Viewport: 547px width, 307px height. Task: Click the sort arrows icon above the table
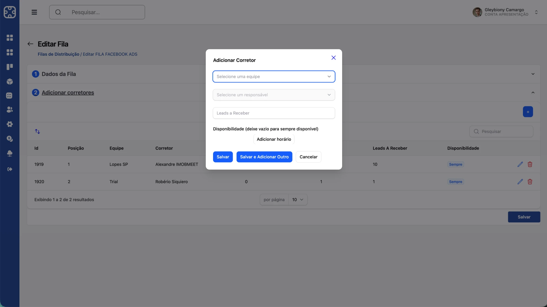[37, 131]
